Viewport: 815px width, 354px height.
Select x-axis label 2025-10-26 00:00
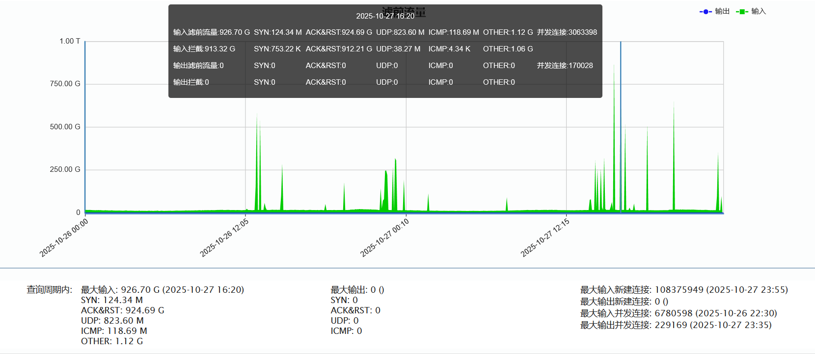64,237
